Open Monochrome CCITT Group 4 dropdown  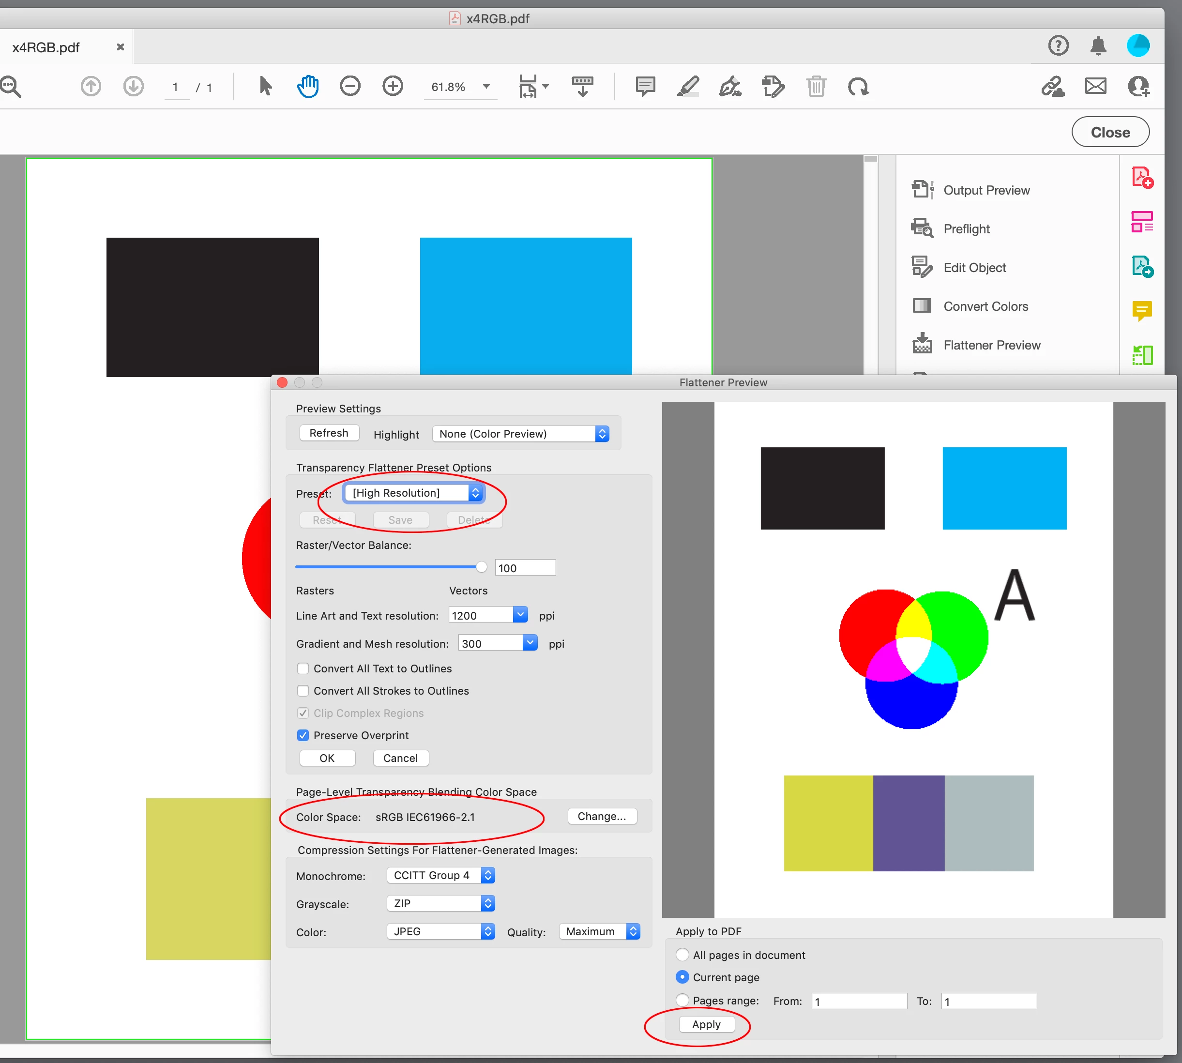pos(440,875)
